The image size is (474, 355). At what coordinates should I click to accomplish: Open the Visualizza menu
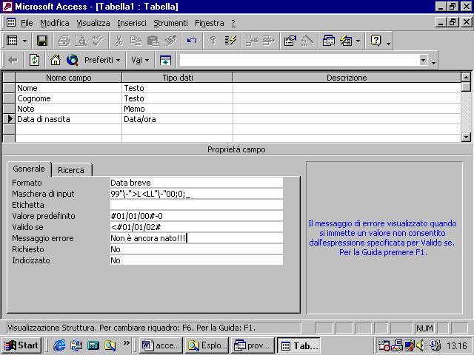[x=93, y=23]
